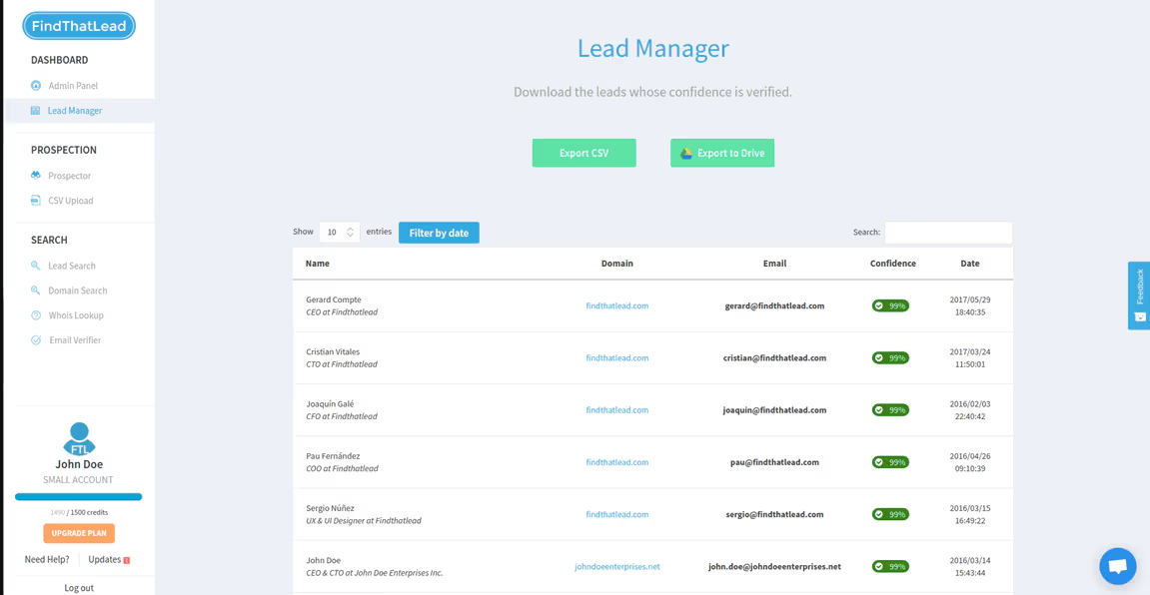The width and height of the screenshot is (1150, 595).
Task: Click the Google Drive icon on export button
Action: 686,153
